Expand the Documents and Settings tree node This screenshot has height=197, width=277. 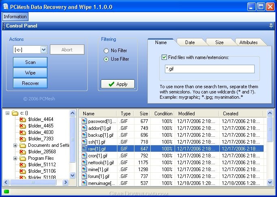[15, 145]
